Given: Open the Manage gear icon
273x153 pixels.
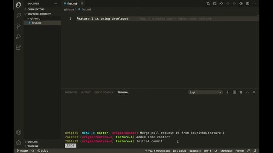Looking at the screenshot, I should [18, 143].
